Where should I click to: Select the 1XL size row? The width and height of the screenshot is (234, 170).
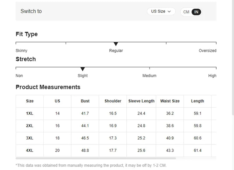pos(116,113)
